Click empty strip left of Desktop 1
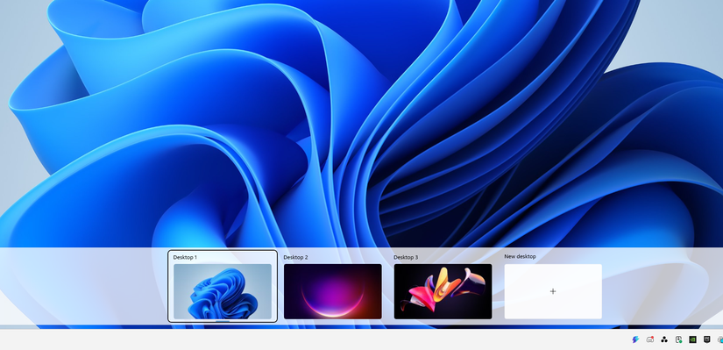 pos(83,286)
